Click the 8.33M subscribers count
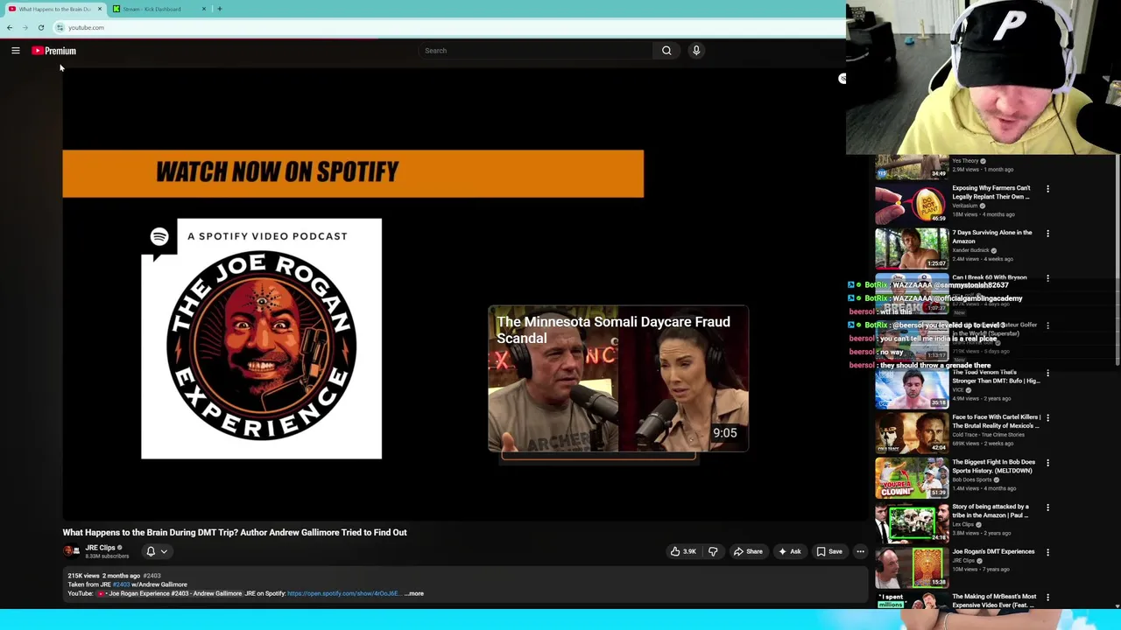Viewport: 1121px width, 630px height. [107, 556]
